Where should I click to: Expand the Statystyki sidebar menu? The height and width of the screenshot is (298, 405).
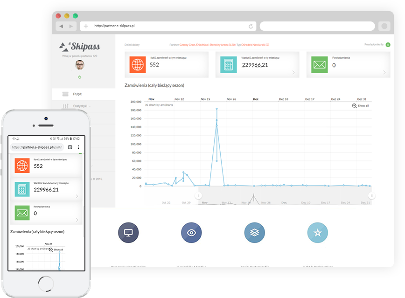80,106
